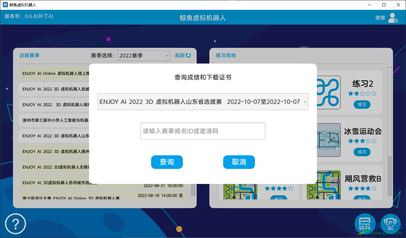The width and height of the screenshot is (406, 238).
Task: Start practice on the 练习2 card
Action: coord(362,104)
